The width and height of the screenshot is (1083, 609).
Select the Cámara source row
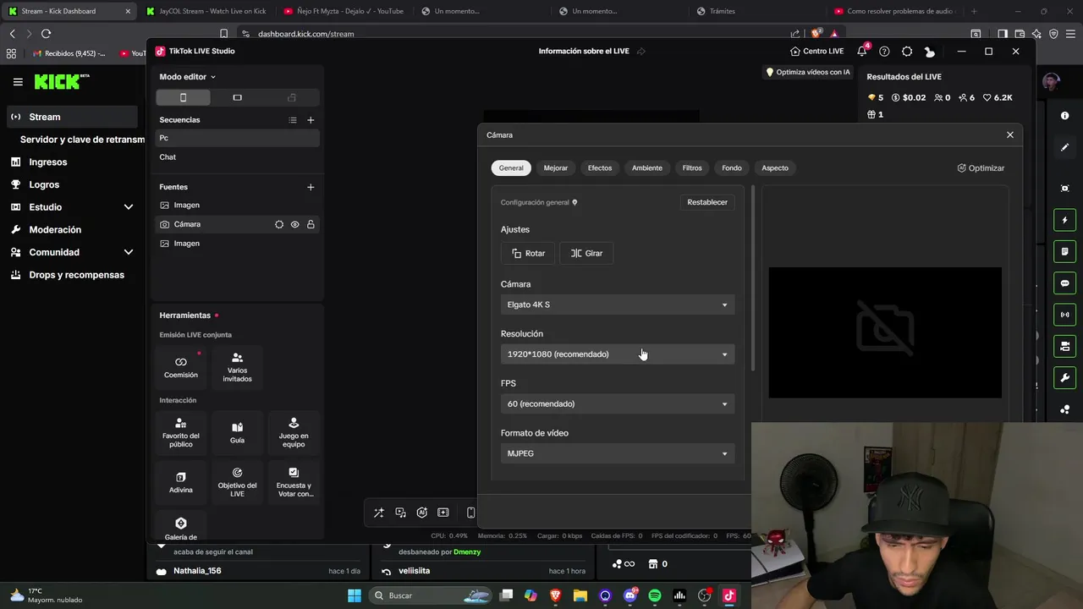coord(237,224)
